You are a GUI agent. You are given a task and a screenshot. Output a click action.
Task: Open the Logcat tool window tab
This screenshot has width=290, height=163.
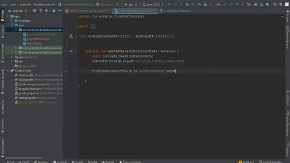tap(77, 162)
